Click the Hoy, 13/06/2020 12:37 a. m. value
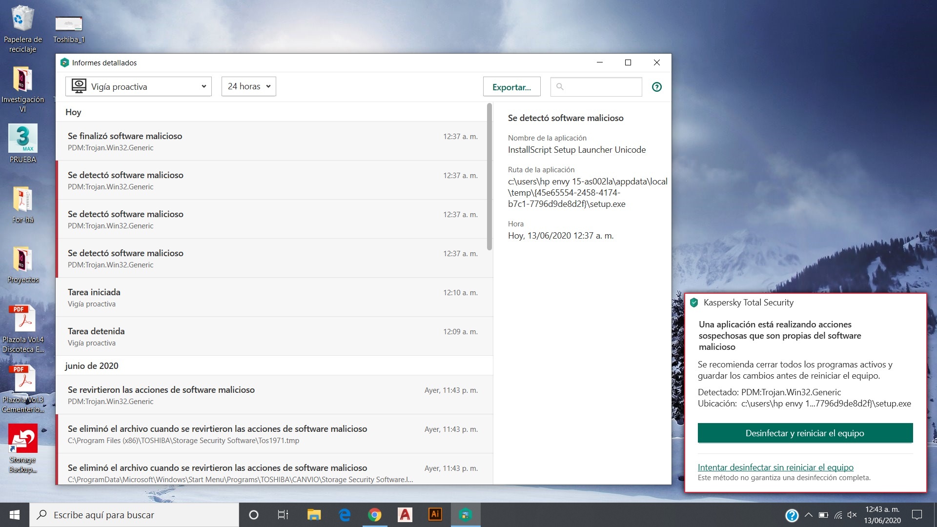The image size is (937, 527). click(561, 236)
